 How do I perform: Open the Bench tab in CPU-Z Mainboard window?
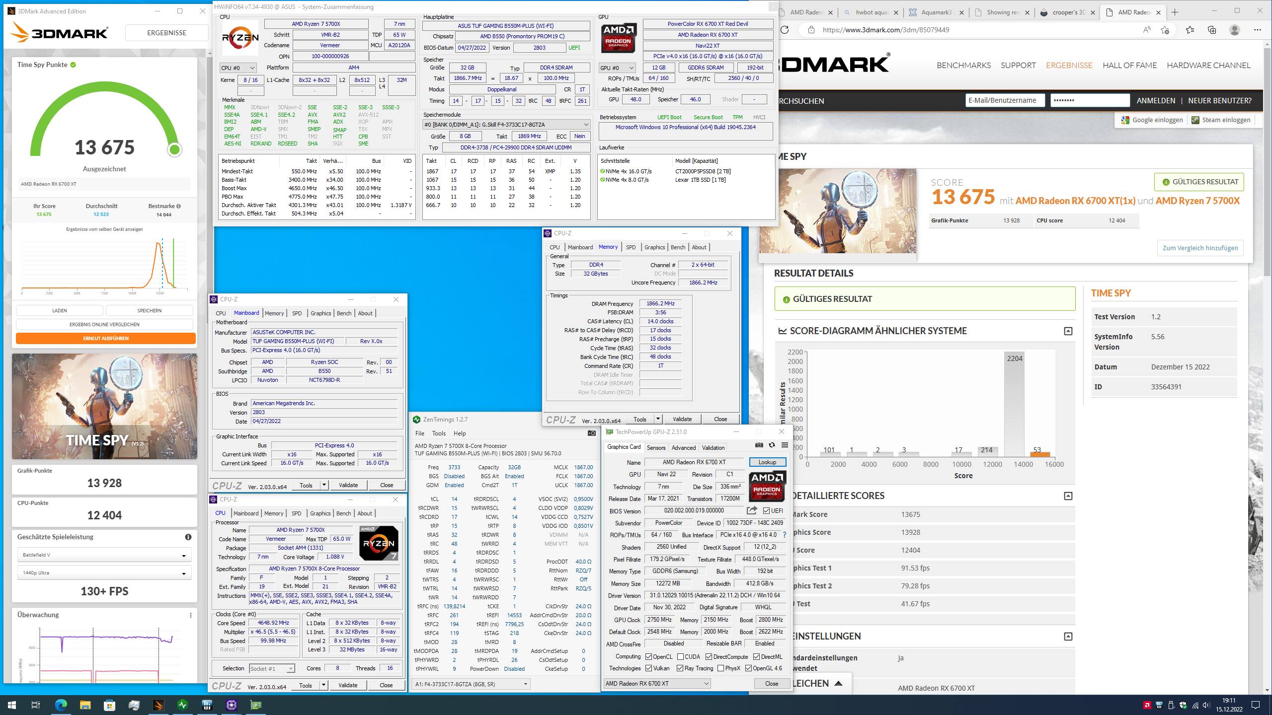344,313
